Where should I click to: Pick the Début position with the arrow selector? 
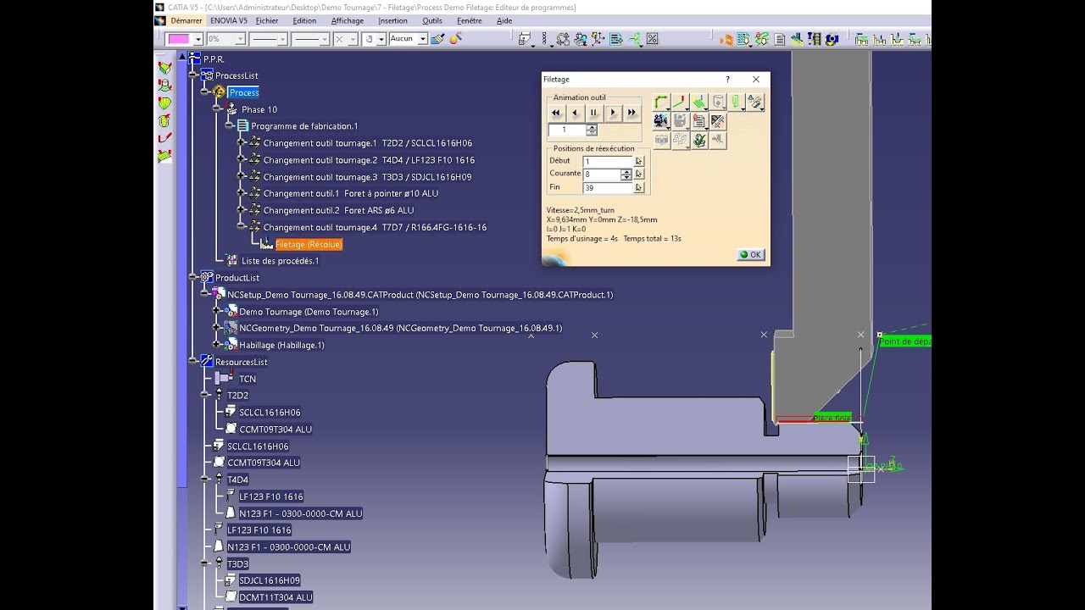(639, 161)
